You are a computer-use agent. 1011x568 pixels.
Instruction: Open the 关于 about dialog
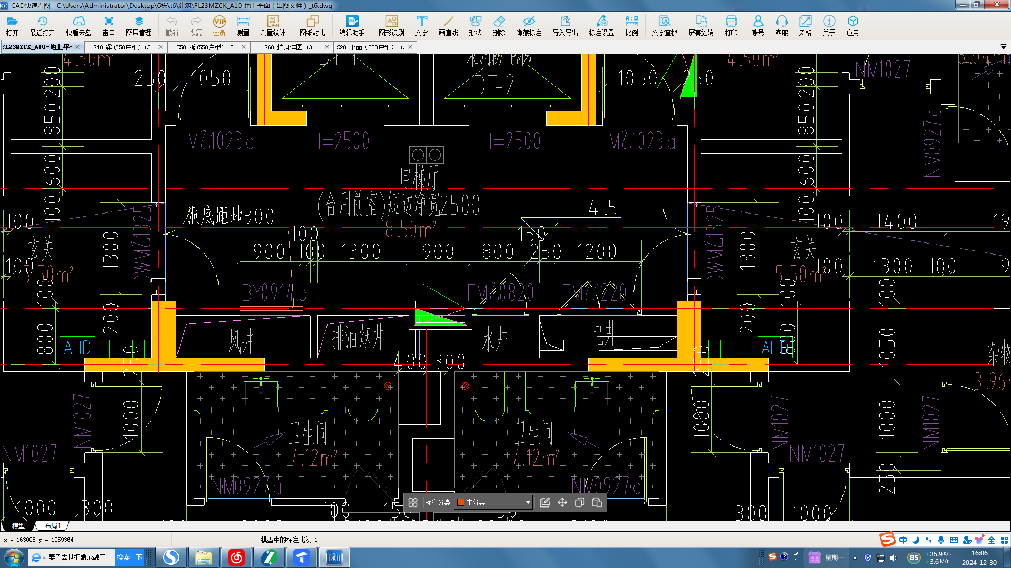(829, 25)
